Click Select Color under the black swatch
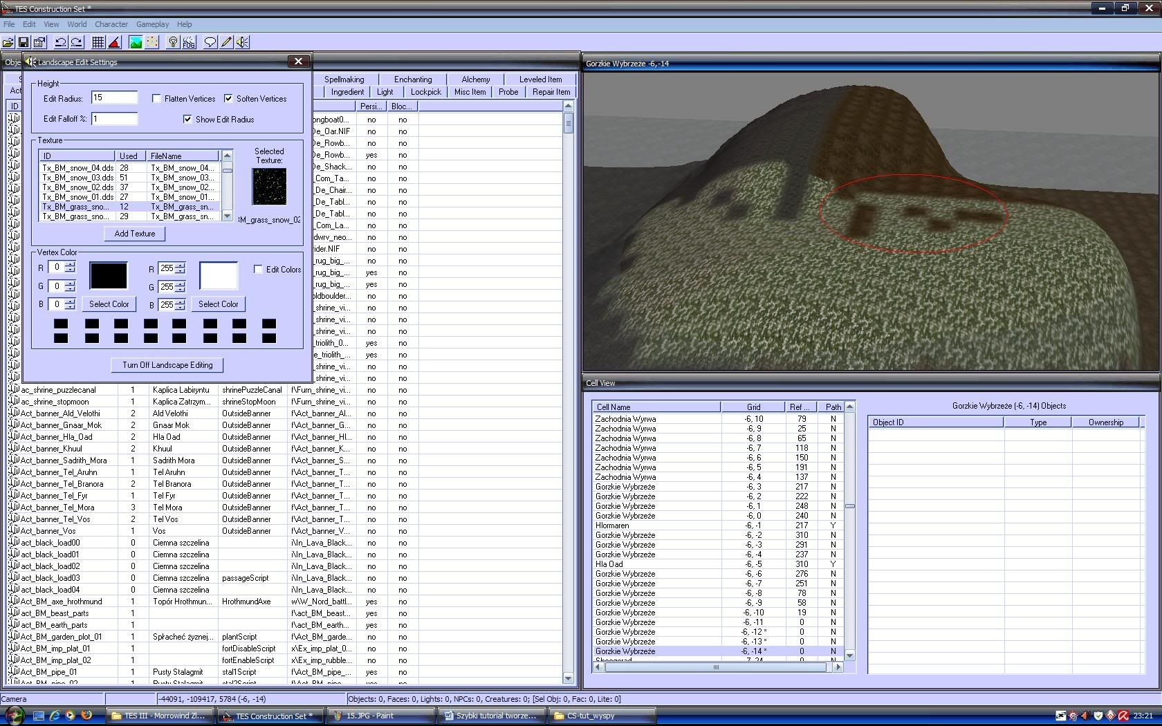This screenshot has height=726, width=1162. (x=109, y=304)
